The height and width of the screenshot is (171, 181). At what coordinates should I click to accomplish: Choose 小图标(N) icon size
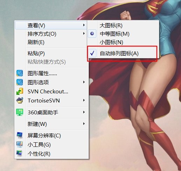point(111,42)
